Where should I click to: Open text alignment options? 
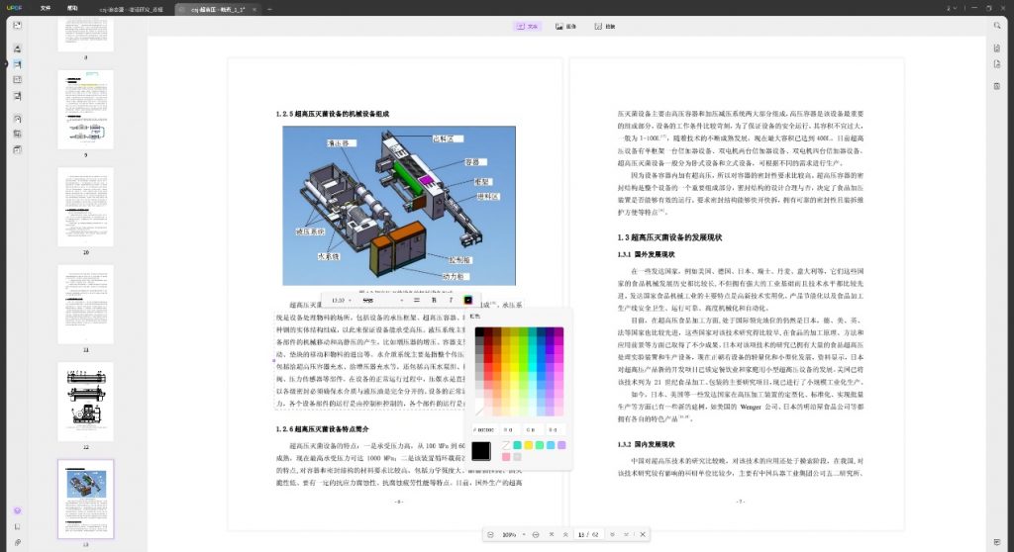point(417,300)
